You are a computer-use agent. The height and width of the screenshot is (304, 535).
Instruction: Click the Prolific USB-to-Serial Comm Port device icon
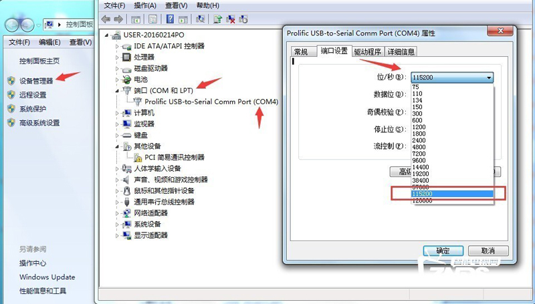click(x=138, y=101)
